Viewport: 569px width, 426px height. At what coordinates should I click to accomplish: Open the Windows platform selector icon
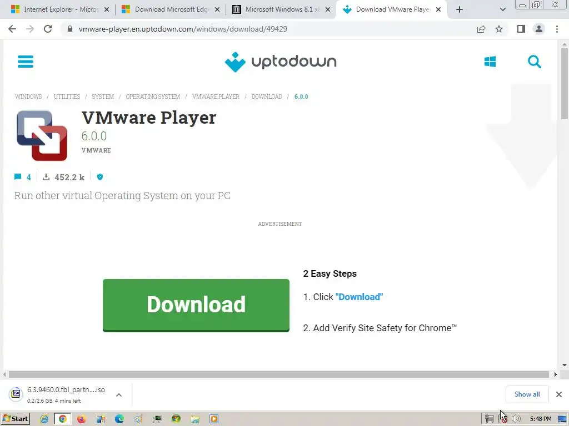click(x=490, y=62)
